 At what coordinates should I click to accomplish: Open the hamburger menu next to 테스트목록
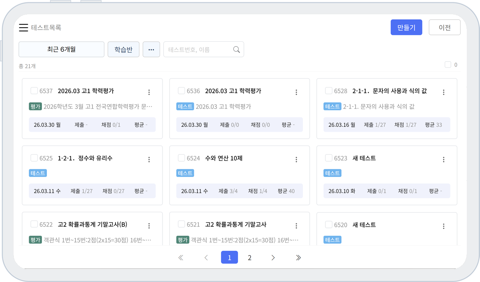23,27
